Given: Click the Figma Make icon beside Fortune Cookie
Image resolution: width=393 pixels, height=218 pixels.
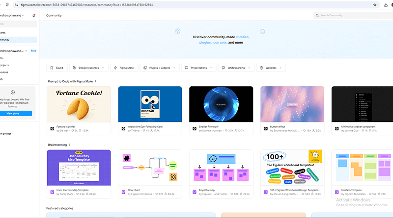Looking at the screenshot, I should (x=52, y=129).
